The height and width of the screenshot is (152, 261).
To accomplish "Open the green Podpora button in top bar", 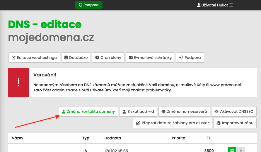I will tap(88, 5).
